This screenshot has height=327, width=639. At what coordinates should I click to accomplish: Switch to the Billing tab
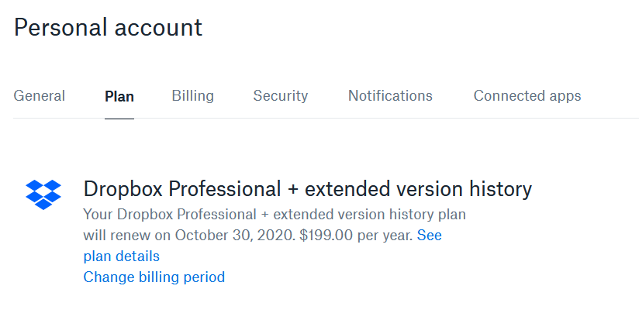(x=193, y=96)
